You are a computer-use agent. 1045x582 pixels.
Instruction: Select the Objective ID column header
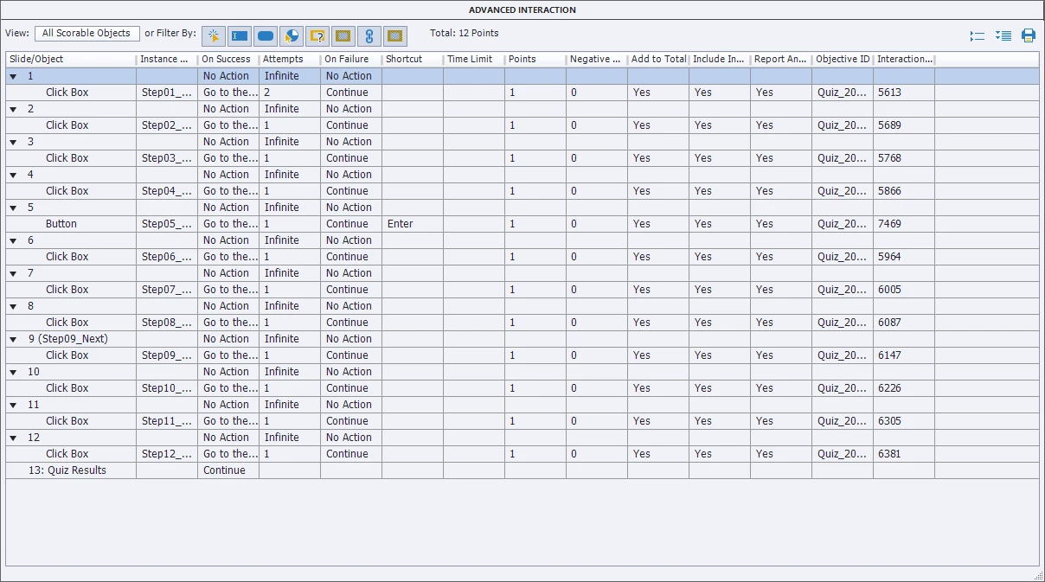tap(843, 60)
